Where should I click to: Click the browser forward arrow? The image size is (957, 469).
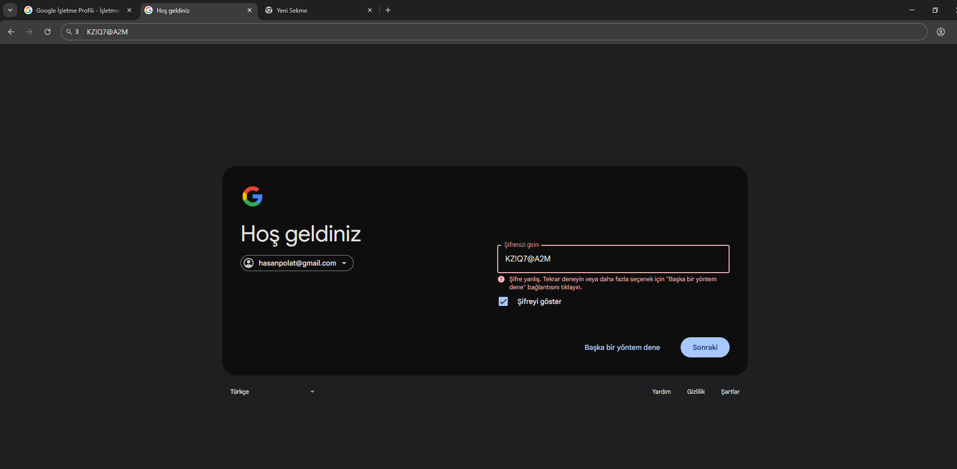coord(29,32)
